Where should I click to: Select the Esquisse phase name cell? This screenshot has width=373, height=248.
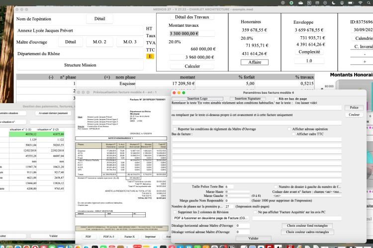(x=105, y=83)
